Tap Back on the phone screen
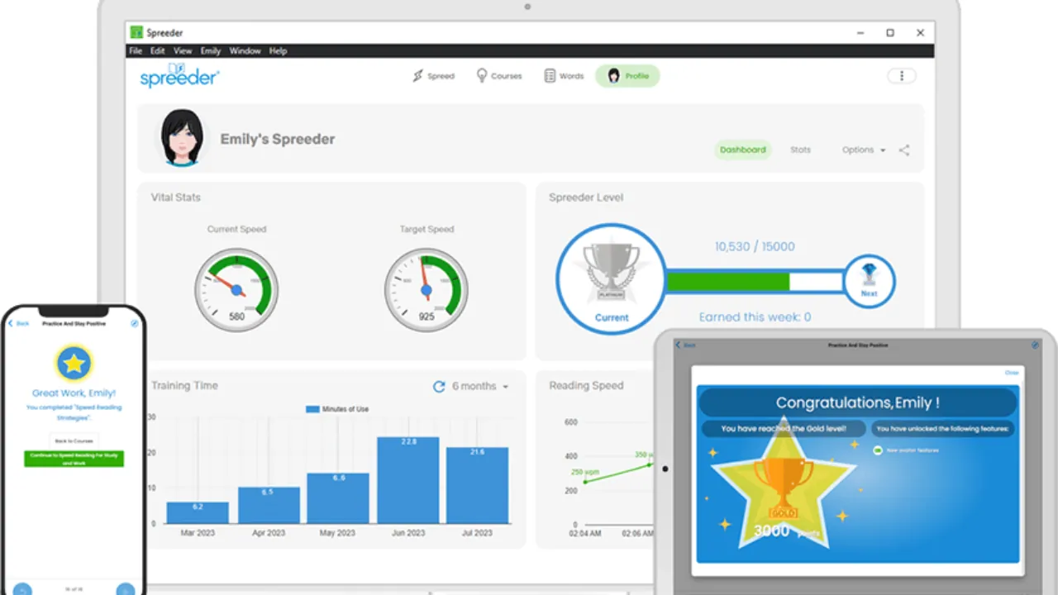1058x595 pixels. (x=19, y=323)
